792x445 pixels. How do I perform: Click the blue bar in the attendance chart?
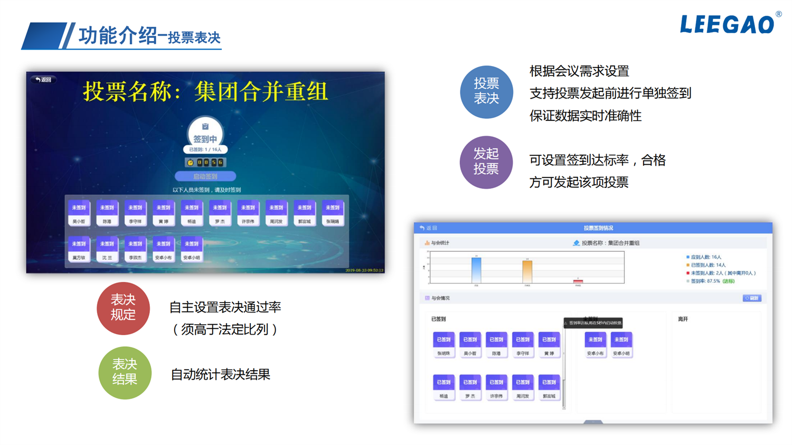(x=476, y=270)
